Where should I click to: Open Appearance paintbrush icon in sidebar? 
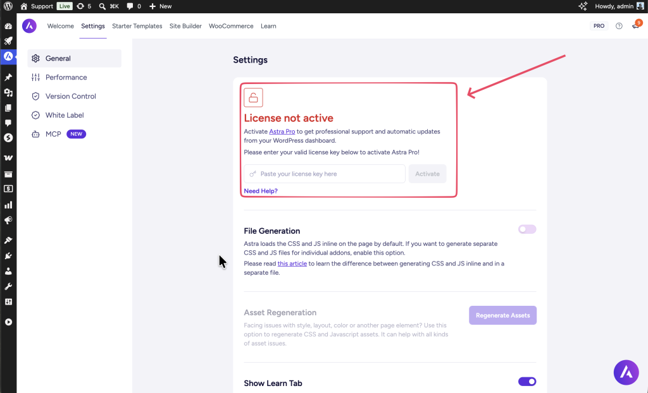(x=8, y=240)
